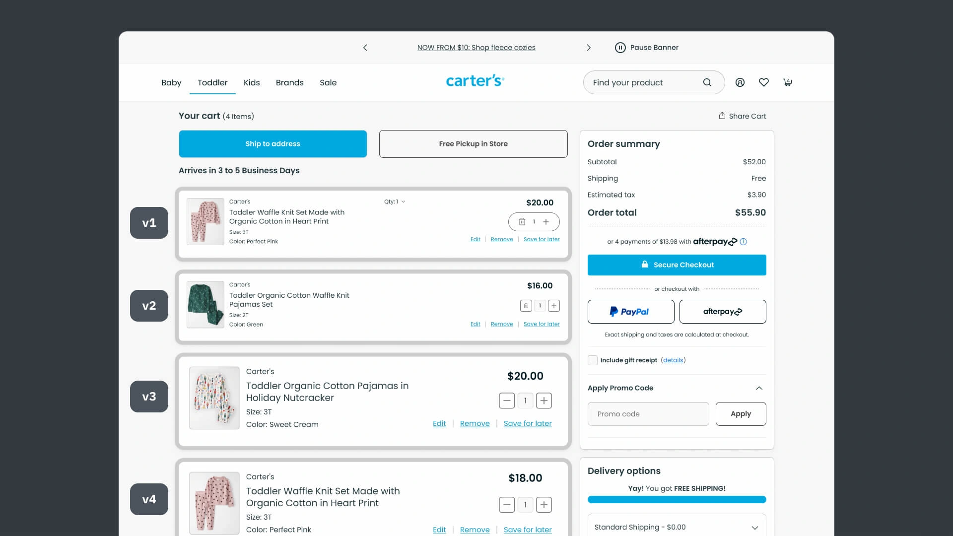
Task: Click the wishlist heart icon
Action: click(764, 82)
